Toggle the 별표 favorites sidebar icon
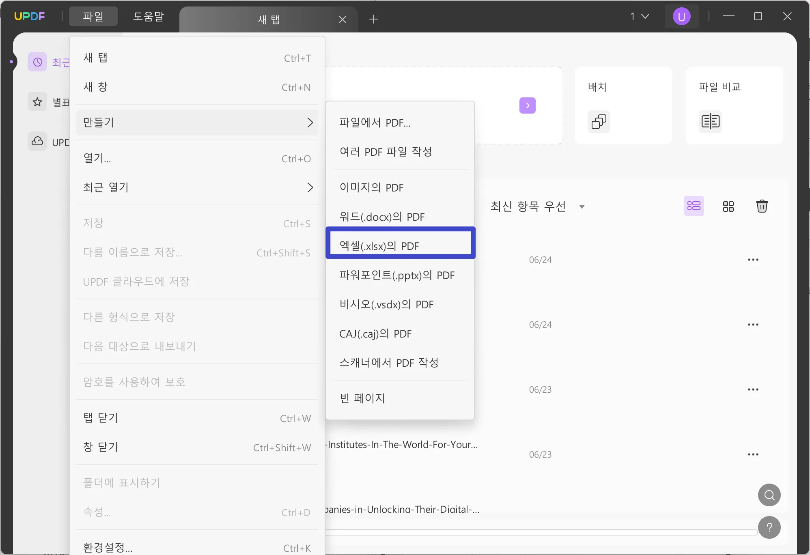 click(37, 101)
